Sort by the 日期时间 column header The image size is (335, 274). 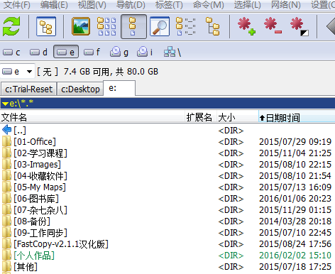(x=297, y=117)
